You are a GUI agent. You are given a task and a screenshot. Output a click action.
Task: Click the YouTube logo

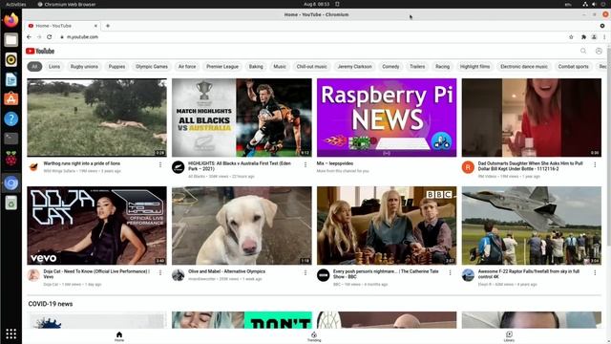click(x=40, y=51)
